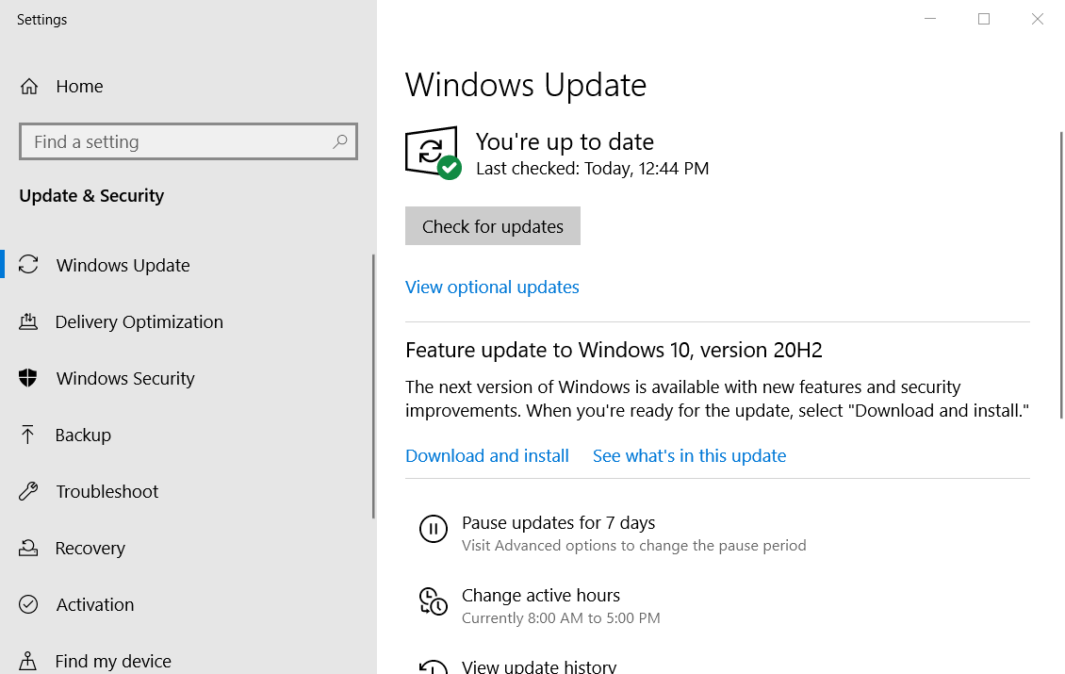Click the Home house icon
Viewport: 1065px width, 674px height.
pyautogui.click(x=29, y=87)
